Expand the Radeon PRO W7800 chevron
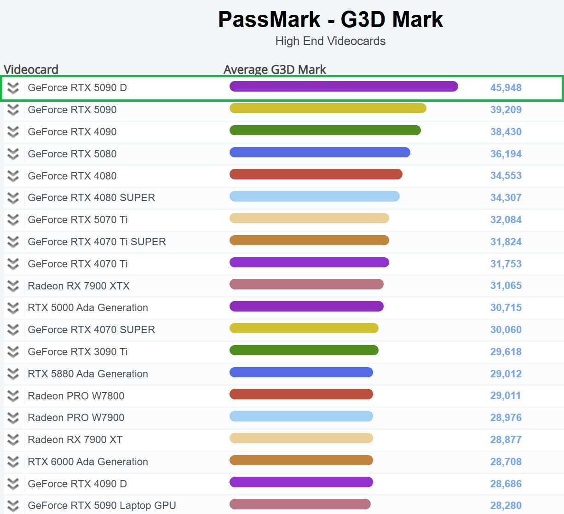 pyautogui.click(x=13, y=396)
